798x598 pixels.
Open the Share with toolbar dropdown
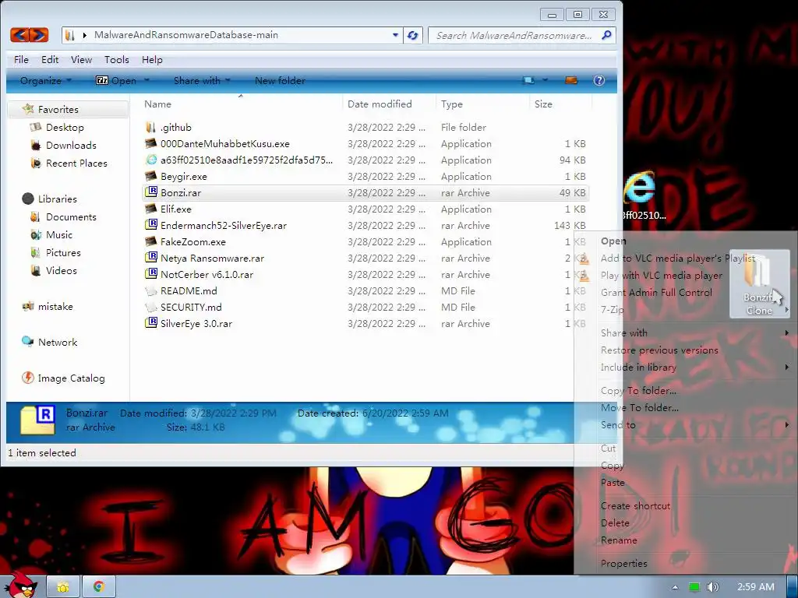click(x=202, y=80)
